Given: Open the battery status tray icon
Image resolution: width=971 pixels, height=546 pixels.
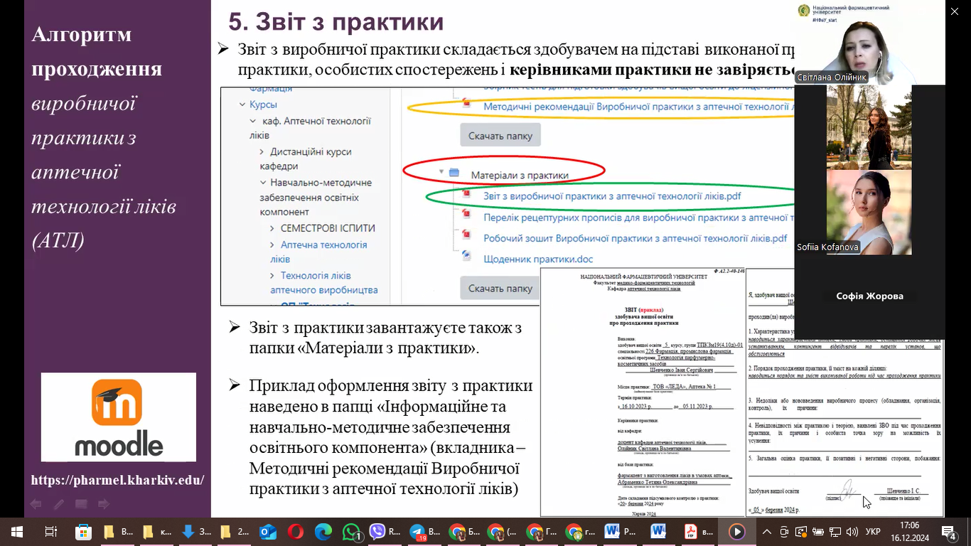Looking at the screenshot, I should click(818, 532).
